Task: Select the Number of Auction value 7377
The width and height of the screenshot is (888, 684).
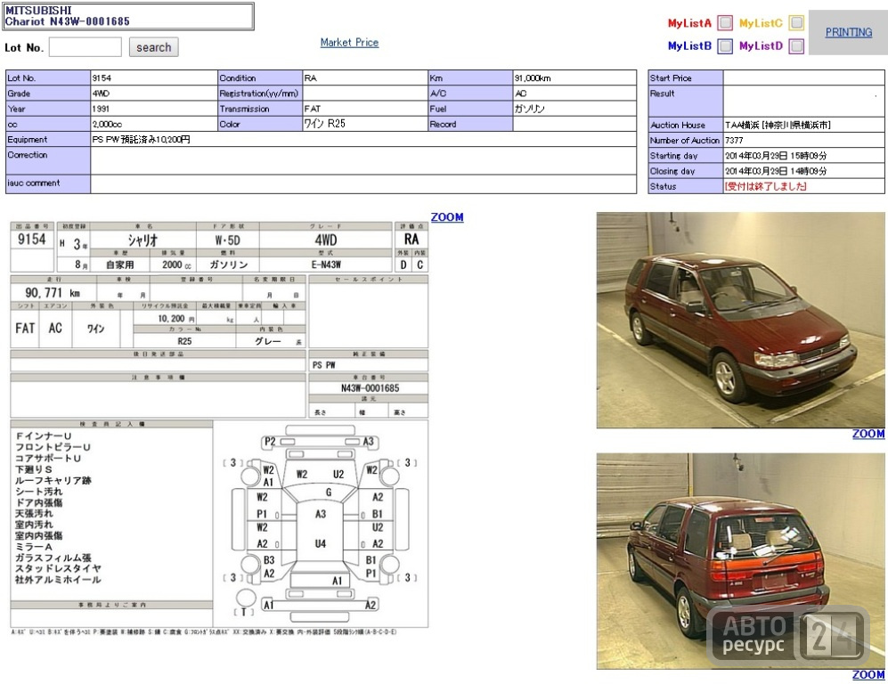Action: tap(734, 141)
